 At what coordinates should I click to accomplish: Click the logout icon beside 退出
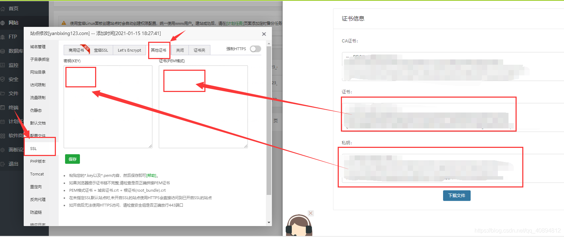coord(2,164)
